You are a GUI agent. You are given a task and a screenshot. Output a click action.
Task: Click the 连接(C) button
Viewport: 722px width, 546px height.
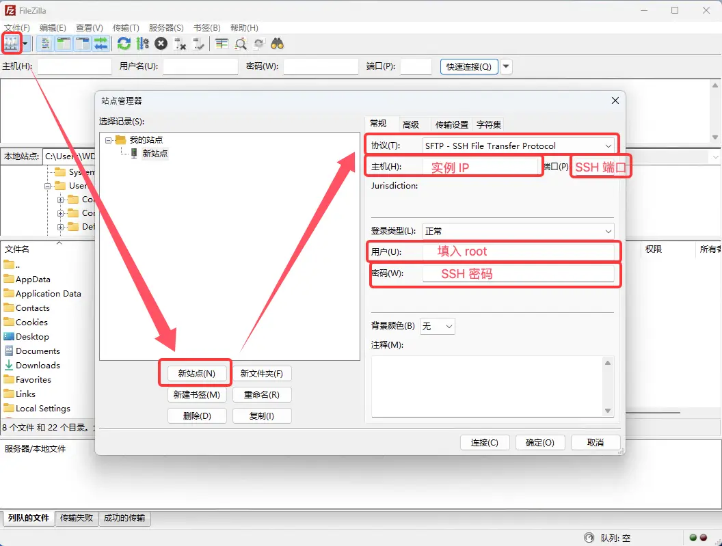click(x=489, y=442)
